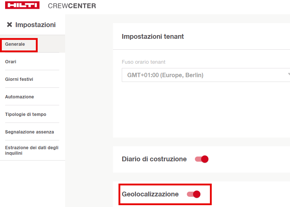Click the timezone dropdown arrow
Screen dimensions: 290x207
tap(289, 75)
